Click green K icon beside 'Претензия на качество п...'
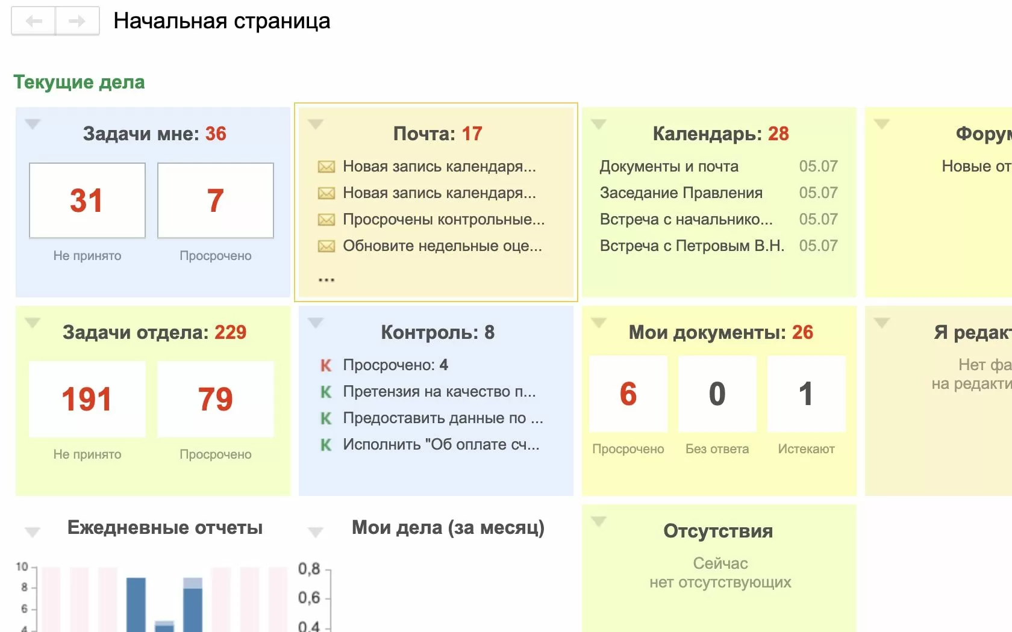The image size is (1012, 632). point(326,392)
